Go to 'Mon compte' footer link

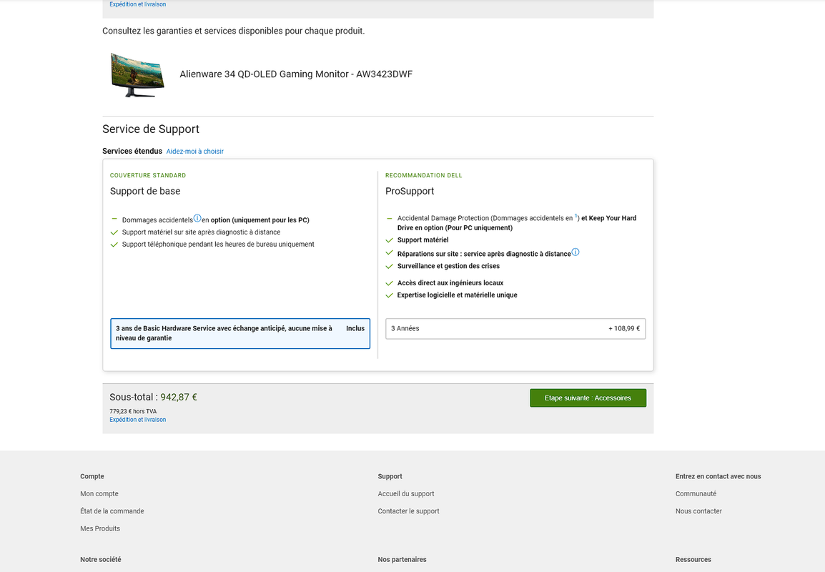point(99,493)
